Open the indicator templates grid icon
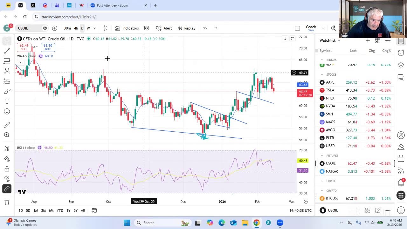407x229 pixels. pos(146,28)
